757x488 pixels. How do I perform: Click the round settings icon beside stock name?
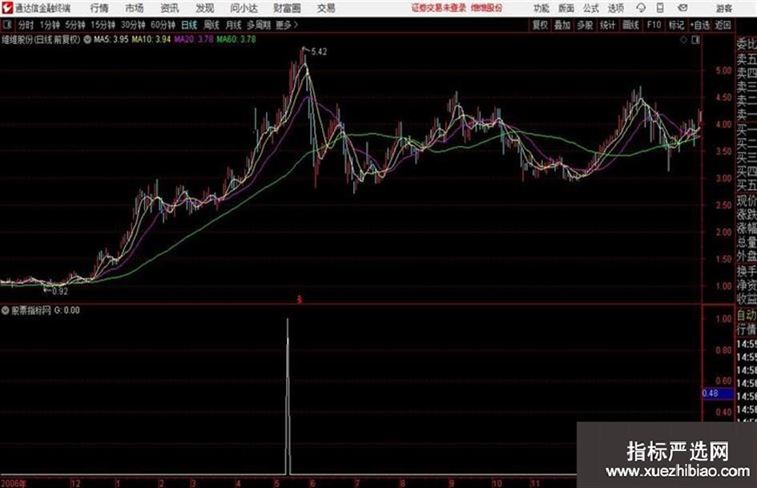[x=87, y=39]
